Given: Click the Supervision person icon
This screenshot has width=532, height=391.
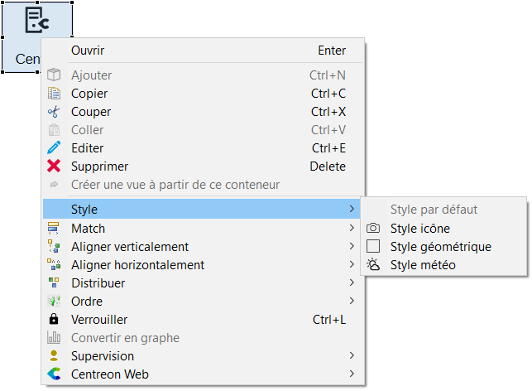Looking at the screenshot, I should click(x=55, y=356).
